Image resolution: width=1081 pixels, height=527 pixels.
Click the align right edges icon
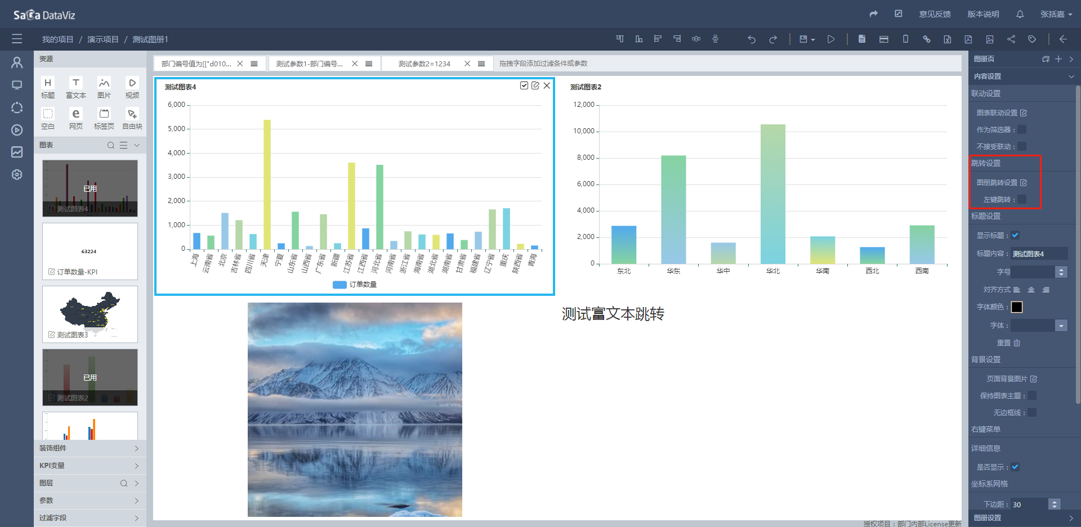677,39
